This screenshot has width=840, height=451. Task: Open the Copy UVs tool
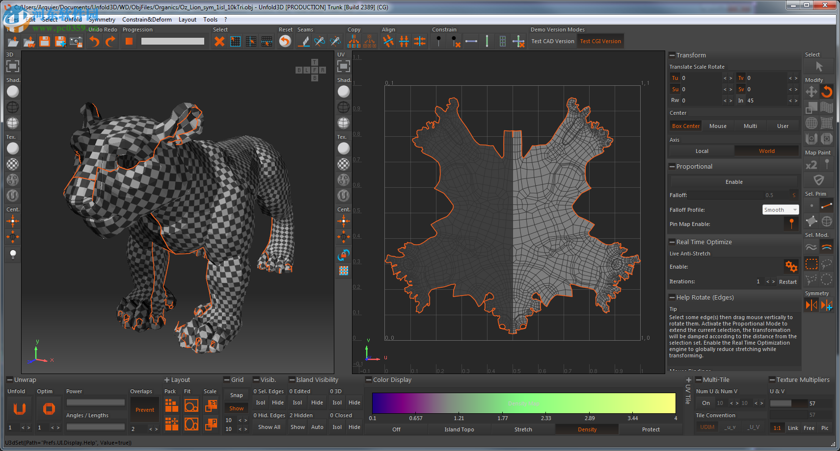click(353, 41)
